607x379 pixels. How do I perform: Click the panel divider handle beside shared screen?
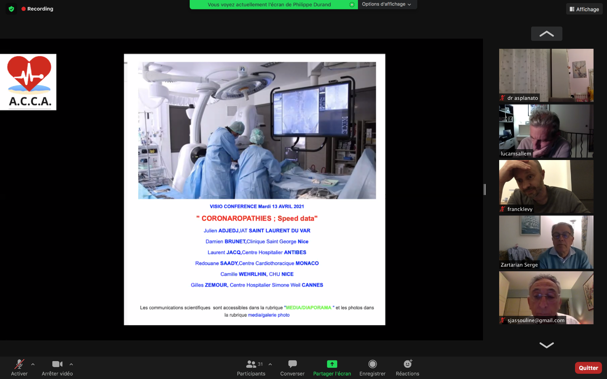[485, 189]
